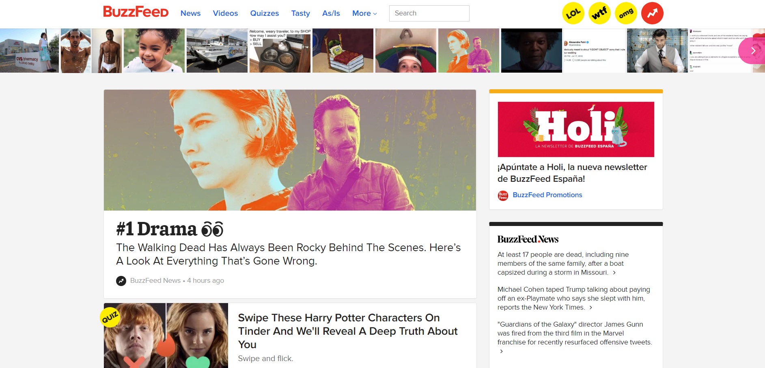Open the man in grey vest thumbnail
Screen dimensions: 765x368
(657, 51)
